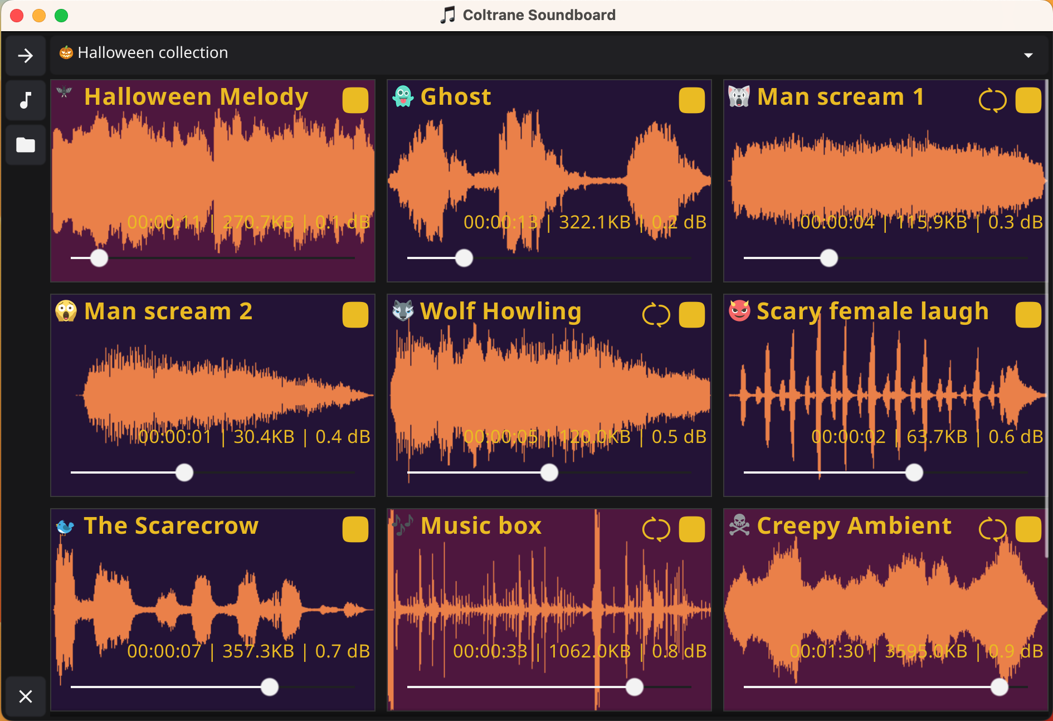Adjust the Wolf Howling volume slider
The image size is (1053, 721).
click(549, 472)
